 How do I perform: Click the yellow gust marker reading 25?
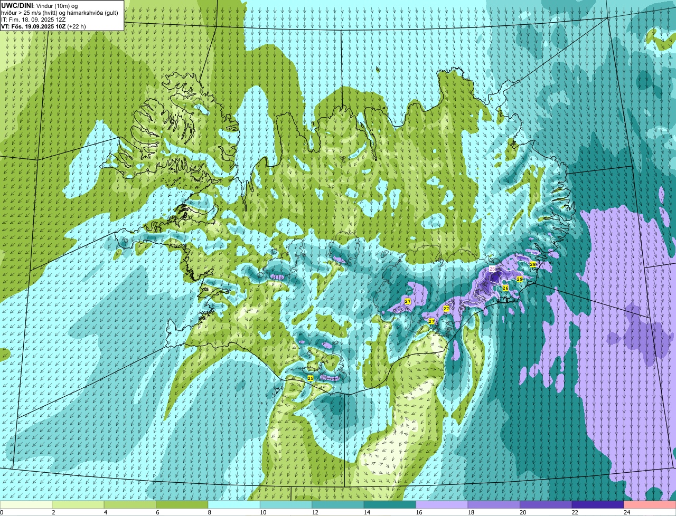coord(311,378)
